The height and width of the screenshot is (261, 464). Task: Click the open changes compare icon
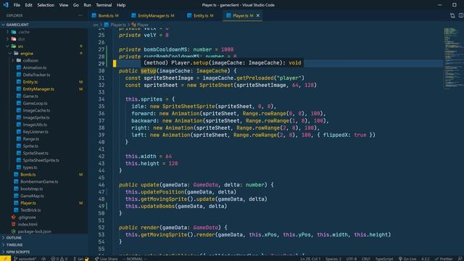452,15
